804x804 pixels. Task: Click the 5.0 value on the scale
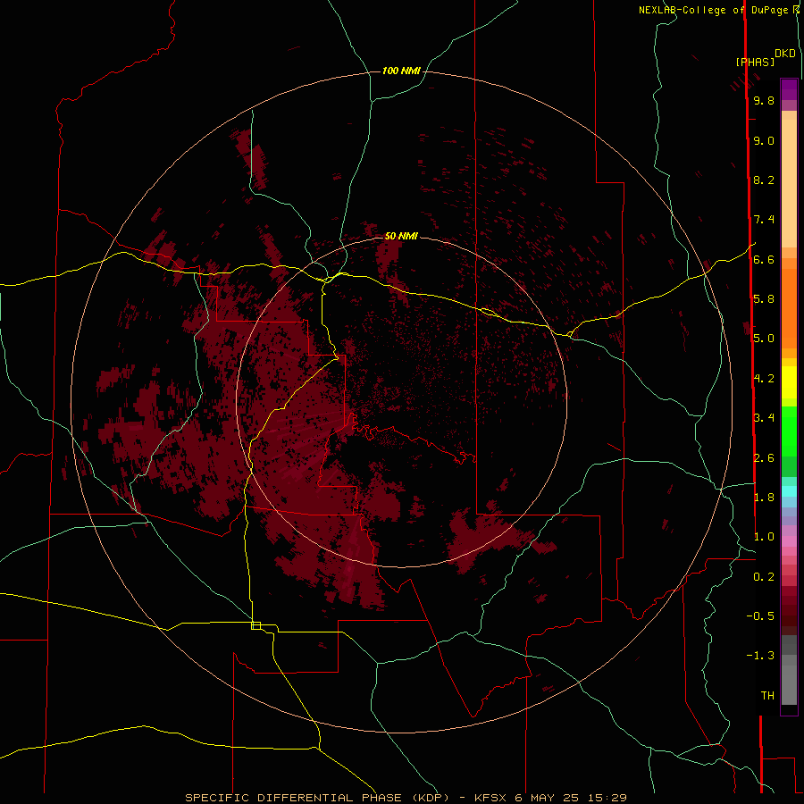coord(764,339)
